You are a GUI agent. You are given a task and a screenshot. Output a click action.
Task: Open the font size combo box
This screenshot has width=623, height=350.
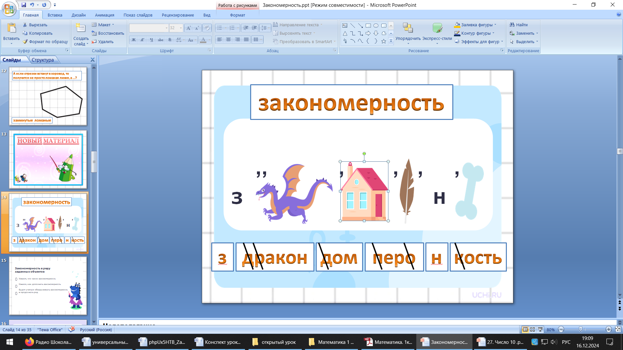pos(181,28)
